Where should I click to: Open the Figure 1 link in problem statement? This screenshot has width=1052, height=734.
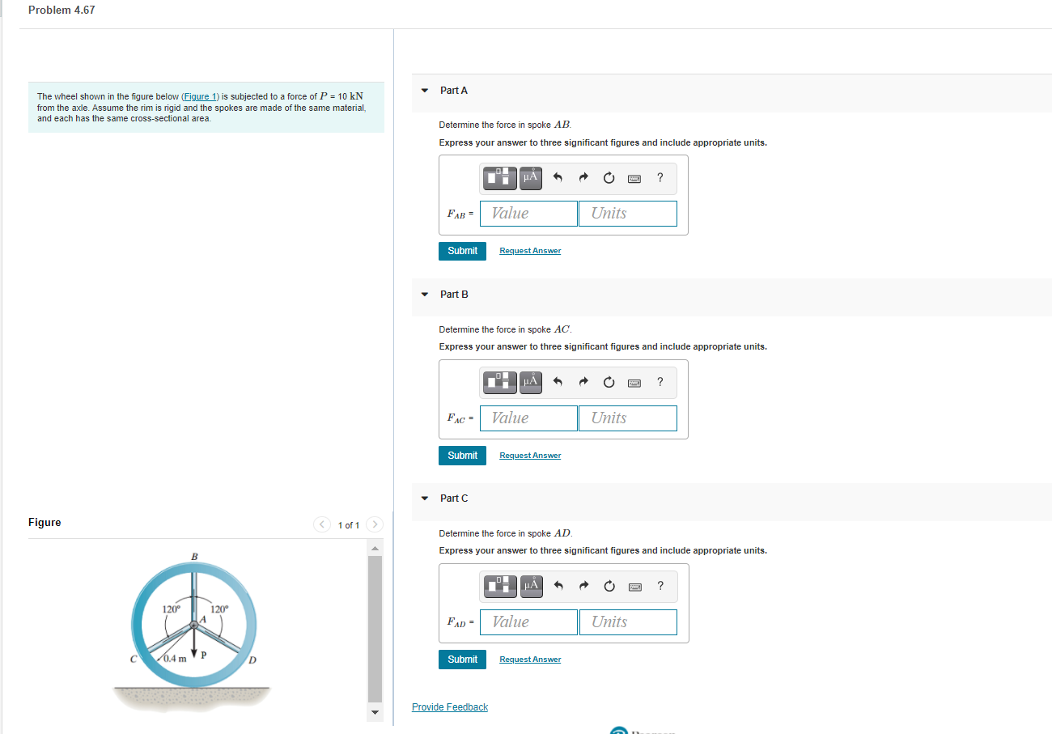tap(200, 96)
